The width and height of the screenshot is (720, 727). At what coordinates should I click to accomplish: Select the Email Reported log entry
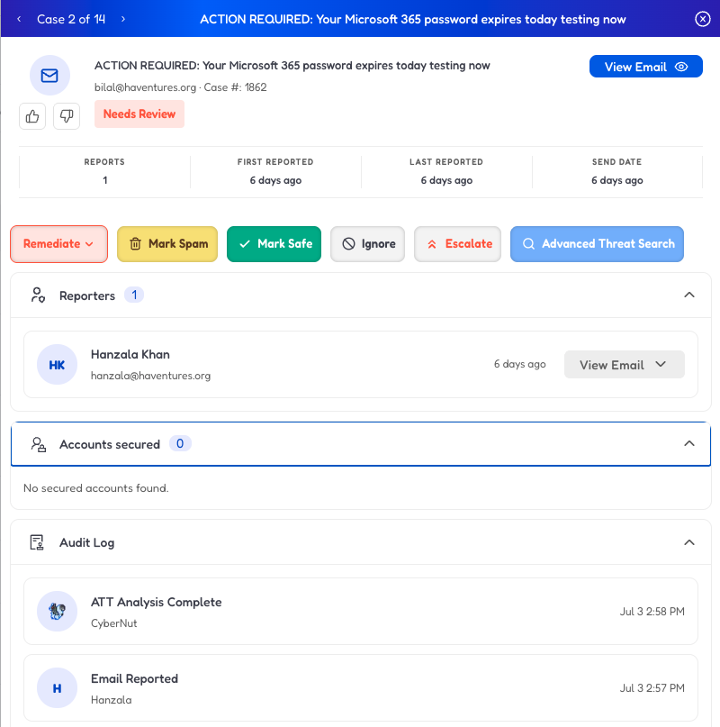click(x=361, y=688)
